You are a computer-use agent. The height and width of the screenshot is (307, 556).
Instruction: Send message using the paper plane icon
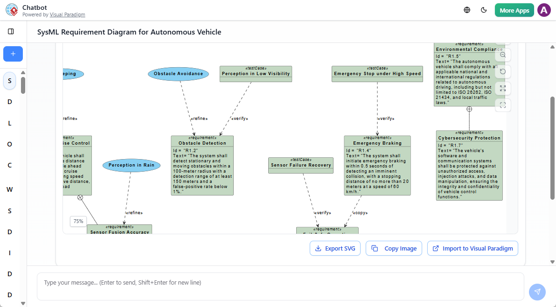pos(537,292)
